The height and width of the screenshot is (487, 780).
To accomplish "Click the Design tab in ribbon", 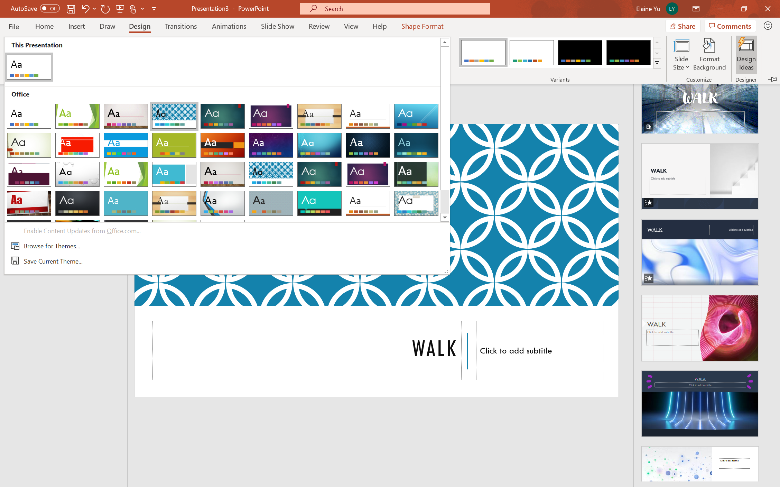I will 139,26.
